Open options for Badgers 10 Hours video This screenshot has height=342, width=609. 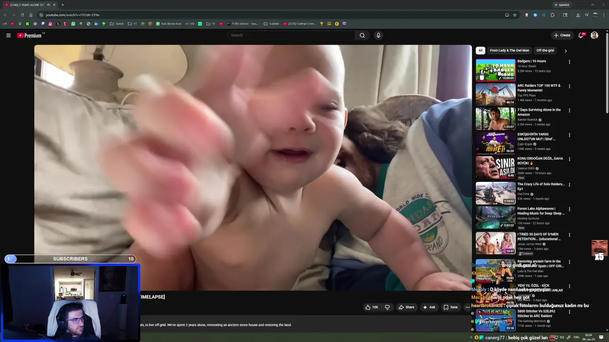[x=569, y=62]
